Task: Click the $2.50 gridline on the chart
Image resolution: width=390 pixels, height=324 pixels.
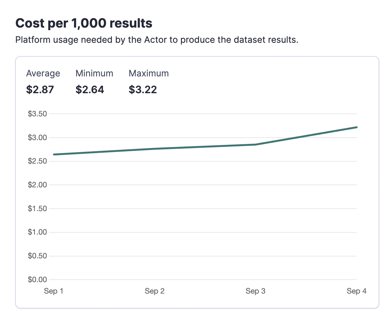Action: tap(203, 161)
